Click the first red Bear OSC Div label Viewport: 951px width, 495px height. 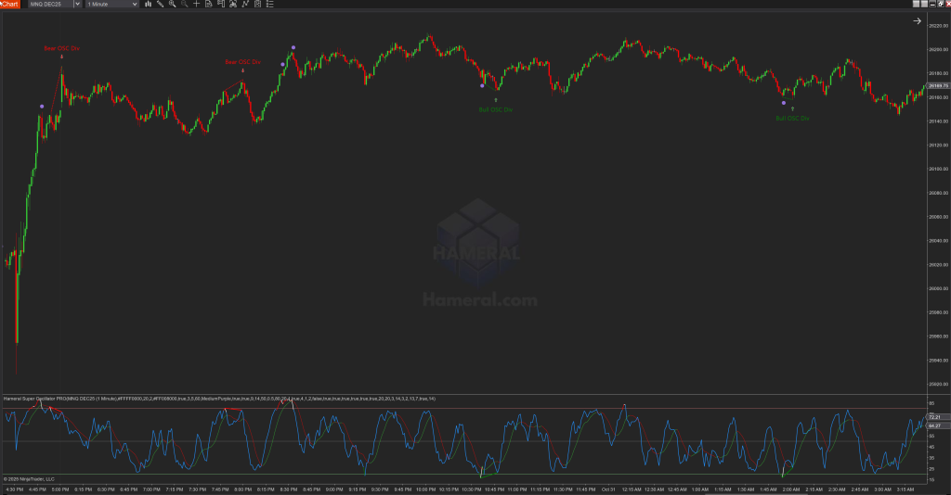pyautogui.click(x=61, y=48)
